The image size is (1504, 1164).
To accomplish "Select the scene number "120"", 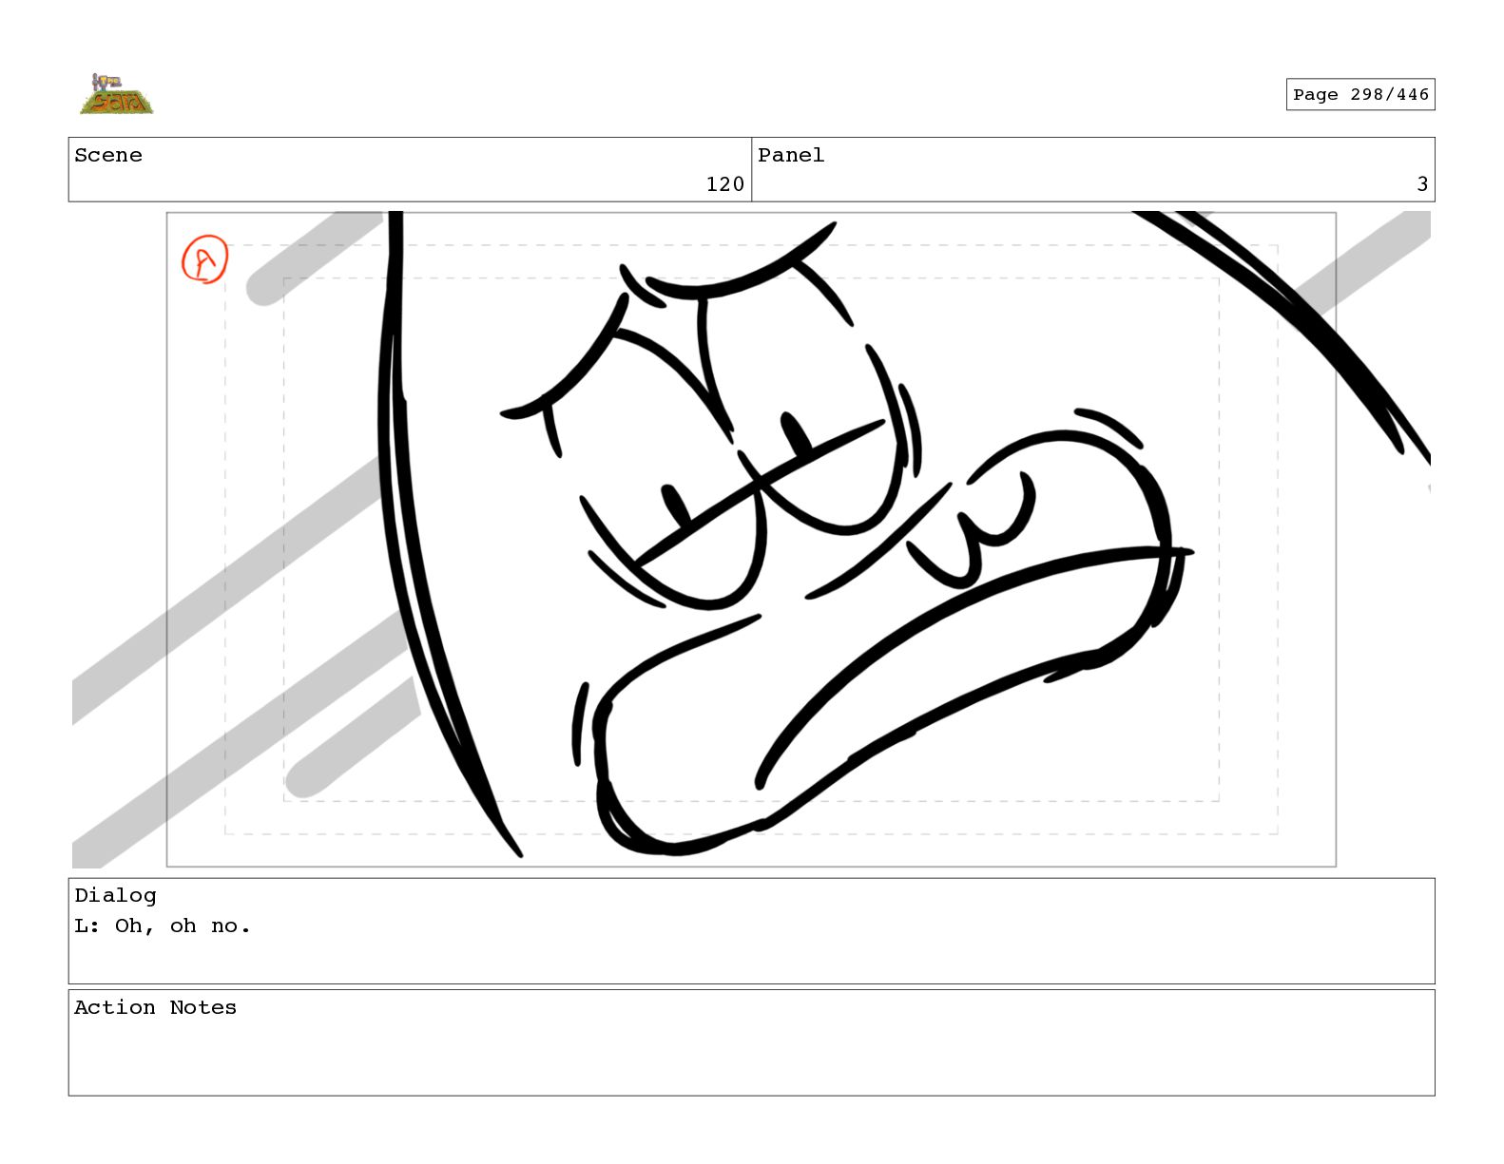I will [725, 184].
